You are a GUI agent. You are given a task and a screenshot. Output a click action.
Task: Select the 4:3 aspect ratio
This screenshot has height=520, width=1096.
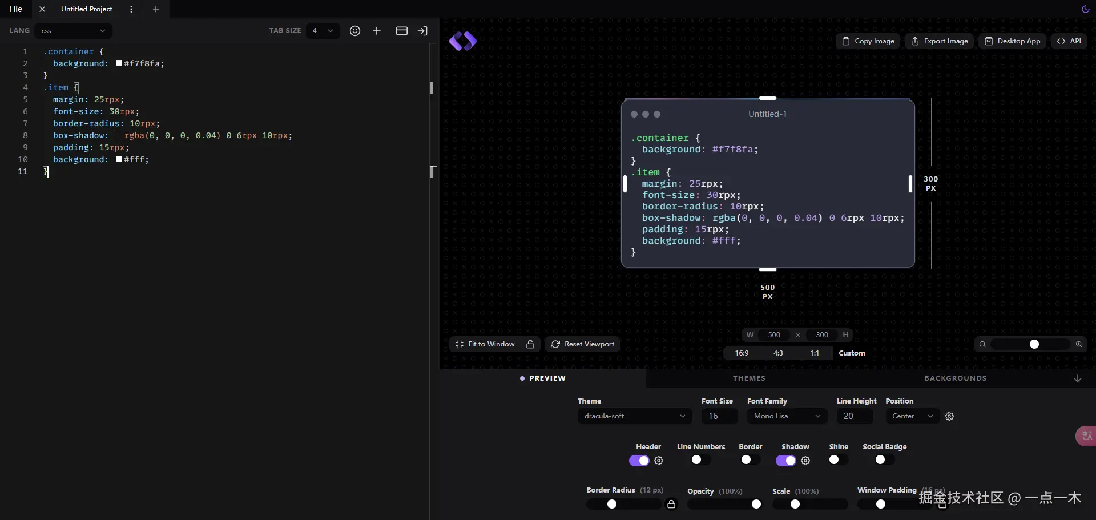(x=778, y=353)
